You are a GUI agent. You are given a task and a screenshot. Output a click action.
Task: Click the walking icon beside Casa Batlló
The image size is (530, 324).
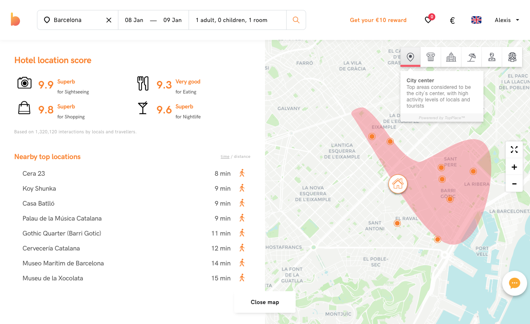pos(242,203)
